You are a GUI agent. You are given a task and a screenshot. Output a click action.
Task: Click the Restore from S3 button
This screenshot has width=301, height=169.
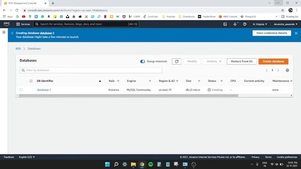[241, 61]
